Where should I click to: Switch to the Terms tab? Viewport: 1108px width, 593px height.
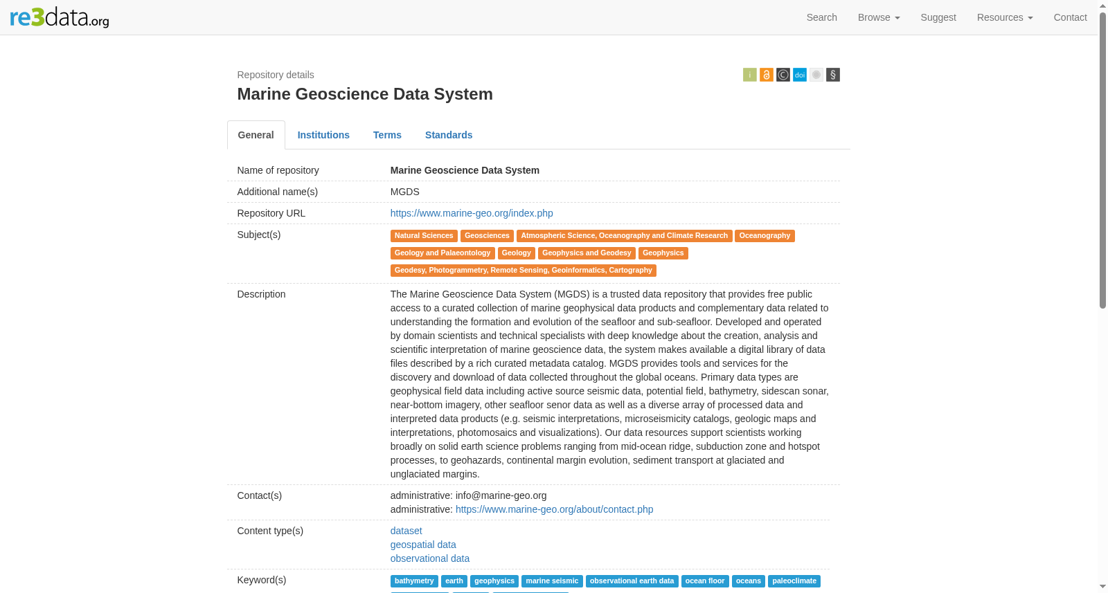387,135
